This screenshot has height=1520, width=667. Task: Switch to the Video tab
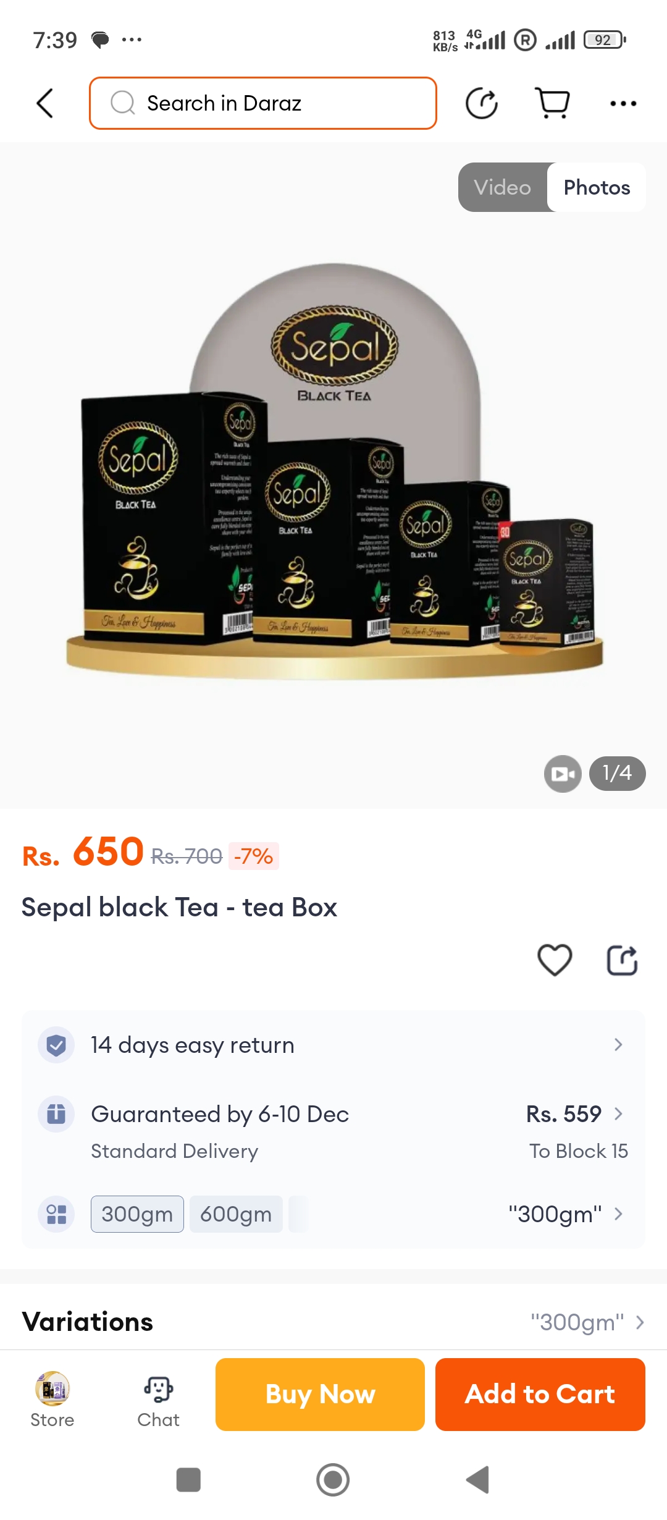tap(503, 187)
